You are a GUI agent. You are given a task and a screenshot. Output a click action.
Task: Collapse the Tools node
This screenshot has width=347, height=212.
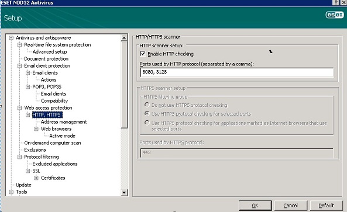pos(11,192)
